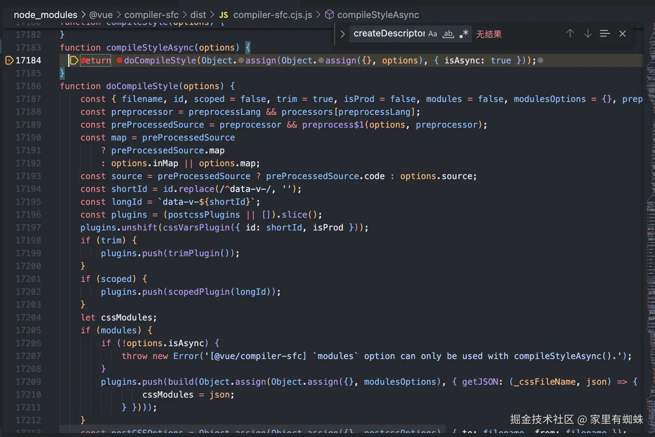Open dist breadcrumb folder

198,15
